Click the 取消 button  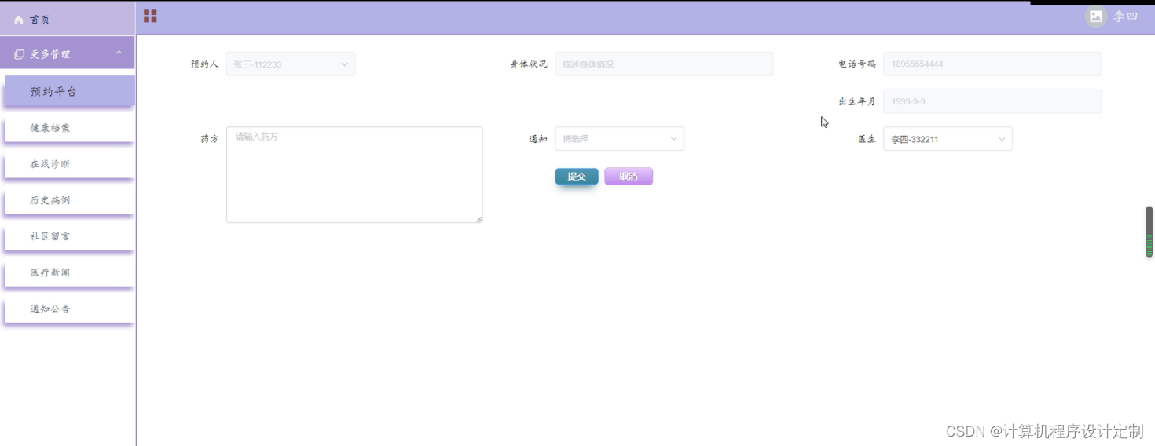click(629, 177)
